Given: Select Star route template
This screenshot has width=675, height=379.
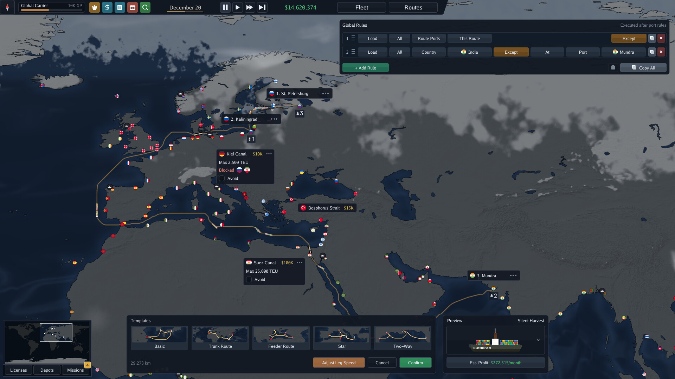Looking at the screenshot, I should [x=342, y=338].
